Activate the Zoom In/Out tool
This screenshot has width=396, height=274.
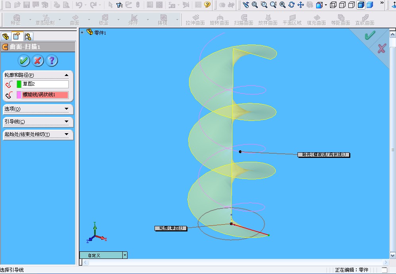click(x=273, y=4)
